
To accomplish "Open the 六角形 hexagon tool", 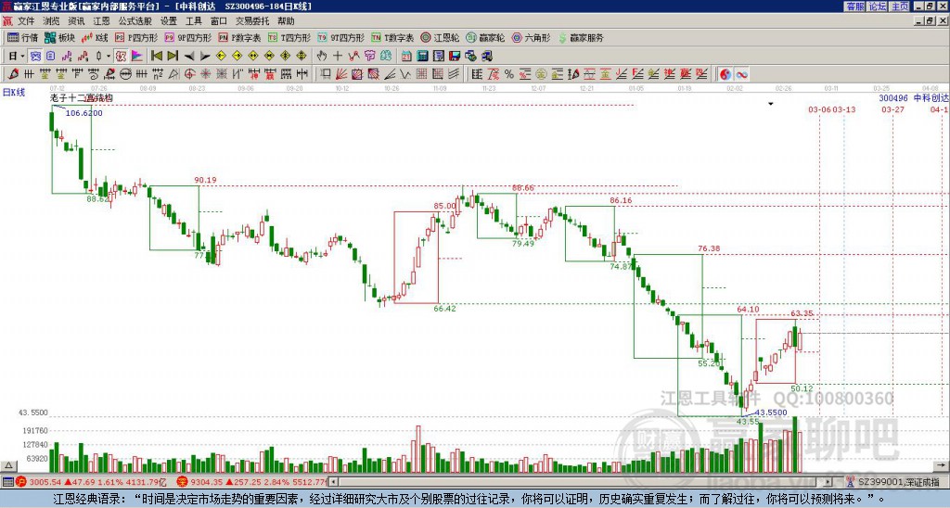I will click(x=531, y=37).
